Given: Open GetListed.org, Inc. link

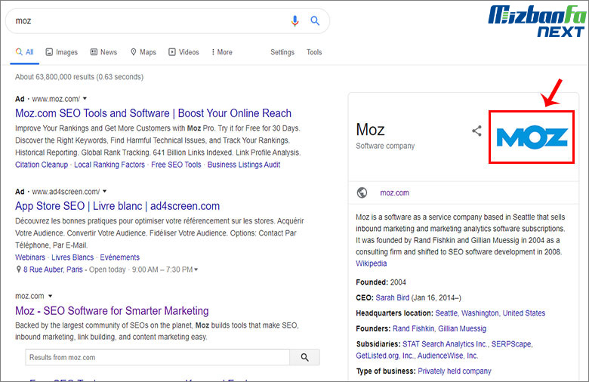Looking at the screenshot, I should click(384, 356).
